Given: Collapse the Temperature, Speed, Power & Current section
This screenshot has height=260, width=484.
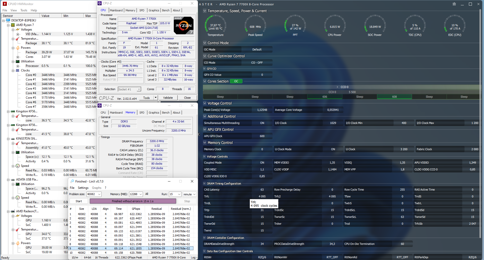Looking at the screenshot, I should click(205, 11).
